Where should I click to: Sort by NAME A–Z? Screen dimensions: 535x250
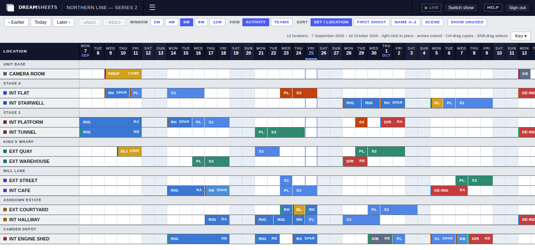pyautogui.click(x=405, y=22)
